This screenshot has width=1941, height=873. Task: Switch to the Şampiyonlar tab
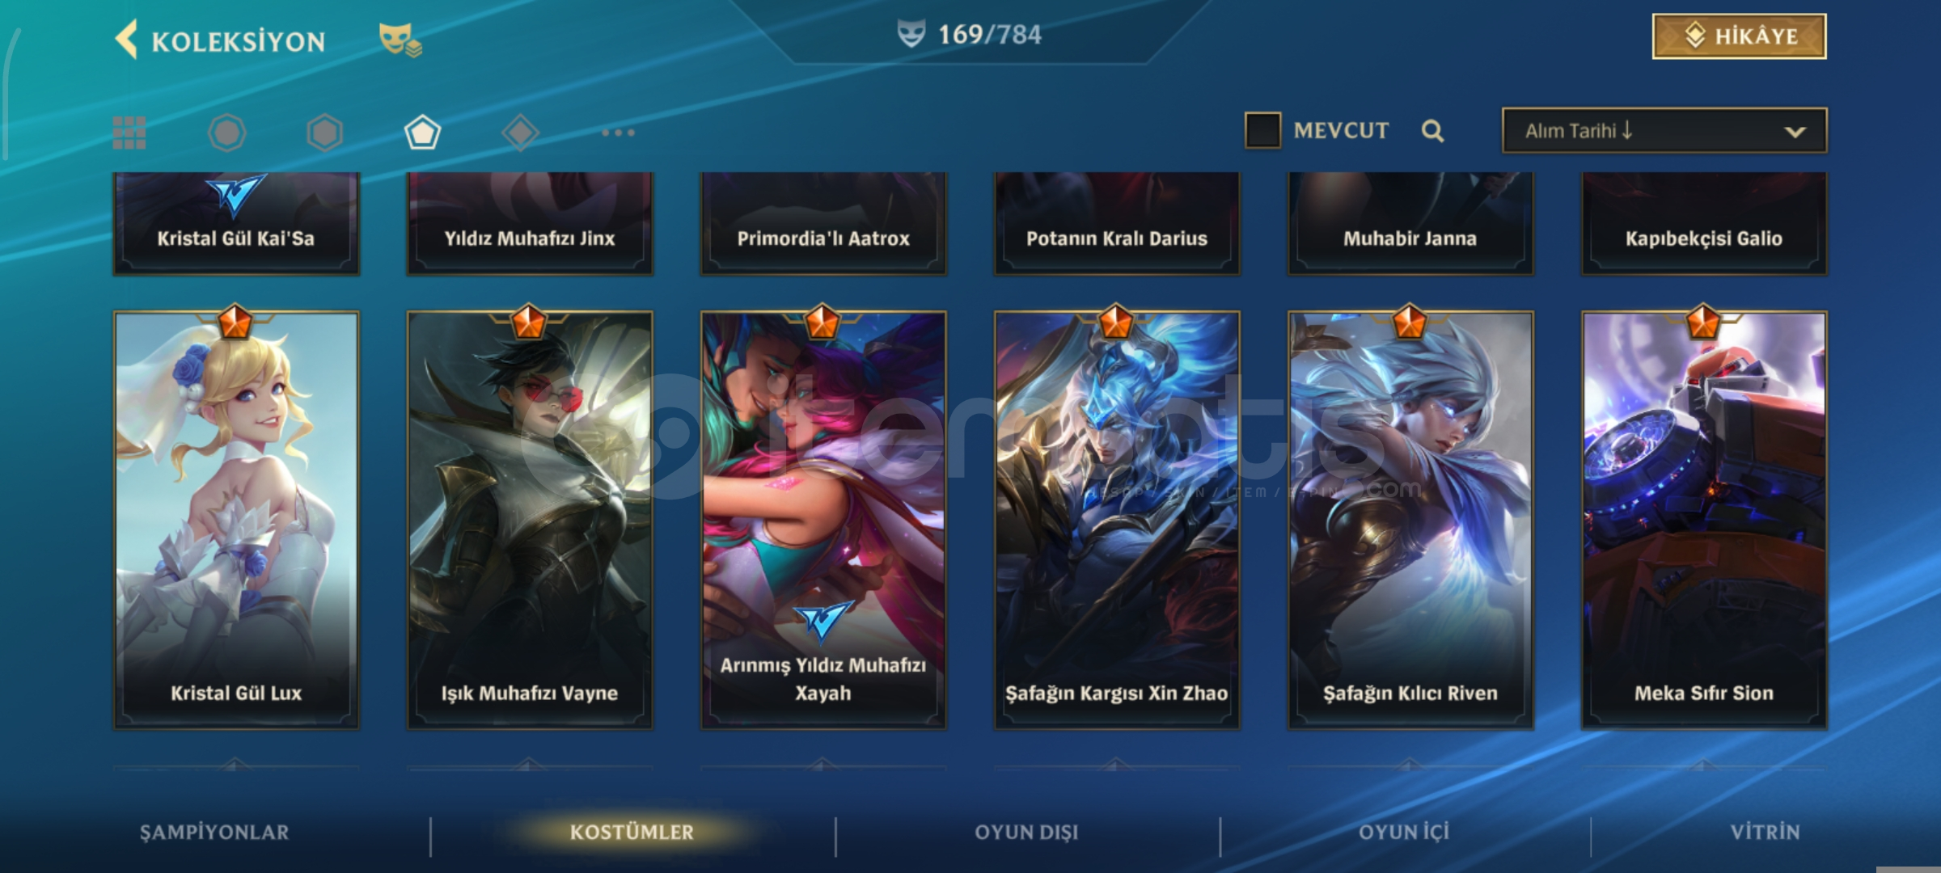[214, 832]
